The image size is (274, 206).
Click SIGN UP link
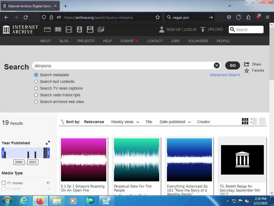coord(173,30)
